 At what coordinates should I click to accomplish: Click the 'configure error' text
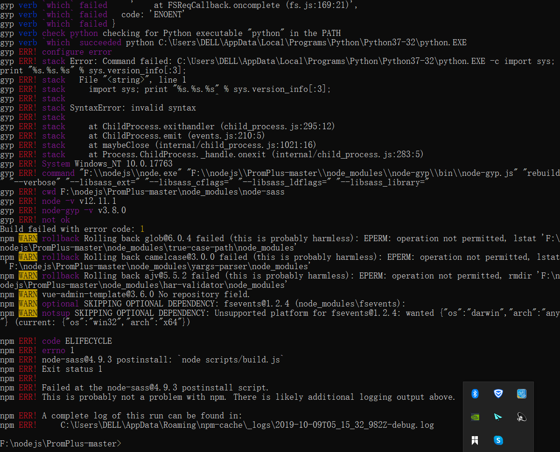tap(77, 52)
